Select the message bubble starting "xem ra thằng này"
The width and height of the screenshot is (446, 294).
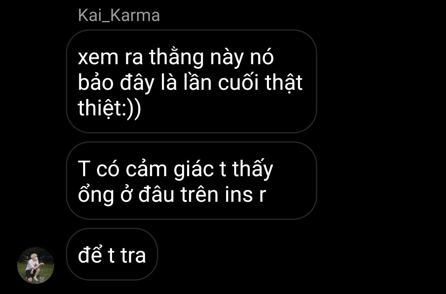(191, 81)
